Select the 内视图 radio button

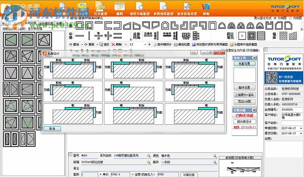290,18
